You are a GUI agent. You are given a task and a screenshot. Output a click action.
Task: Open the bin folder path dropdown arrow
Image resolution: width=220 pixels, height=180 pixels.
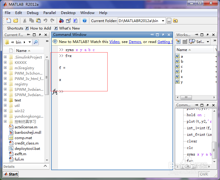30,42
